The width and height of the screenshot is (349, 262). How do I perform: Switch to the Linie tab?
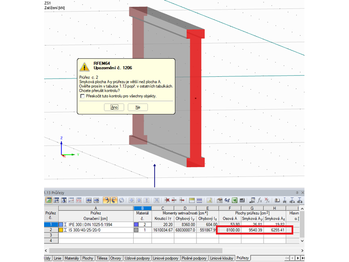tap(57, 258)
